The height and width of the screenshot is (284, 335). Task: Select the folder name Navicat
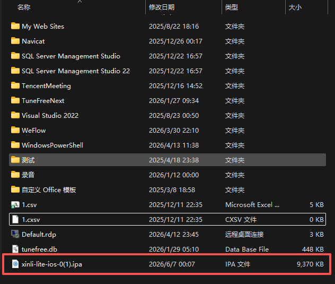tap(33, 41)
